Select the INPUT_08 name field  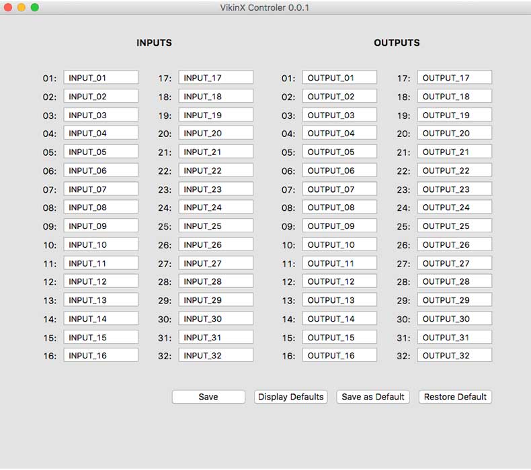[101, 207]
